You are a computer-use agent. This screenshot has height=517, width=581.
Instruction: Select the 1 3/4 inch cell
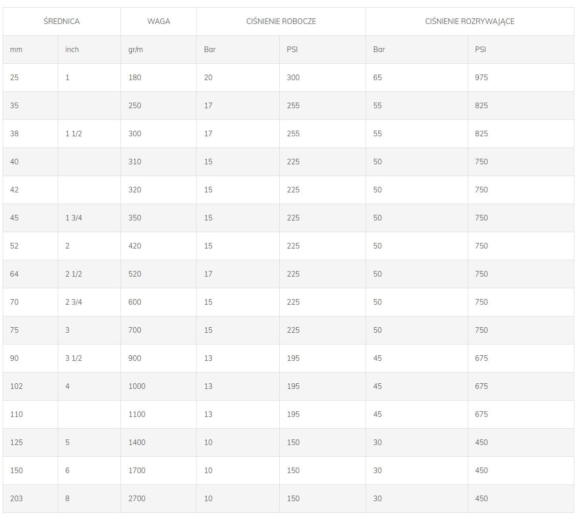(89, 218)
